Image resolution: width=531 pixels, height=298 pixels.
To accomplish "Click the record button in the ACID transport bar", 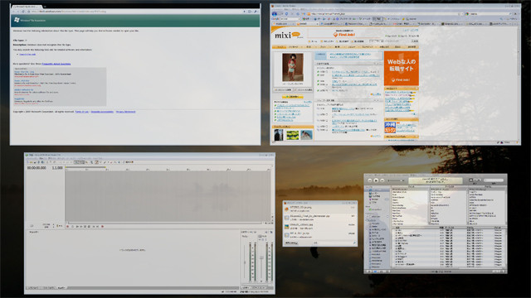I will tap(68, 227).
